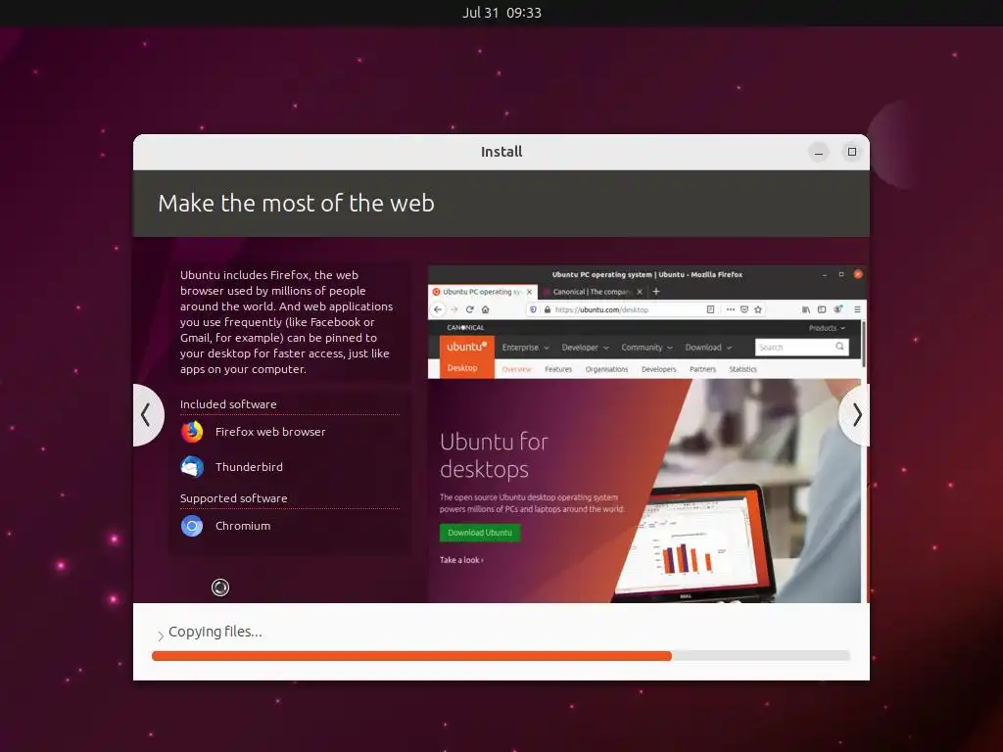
Task: Open the Statistics page tab
Action: [x=742, y=369]
